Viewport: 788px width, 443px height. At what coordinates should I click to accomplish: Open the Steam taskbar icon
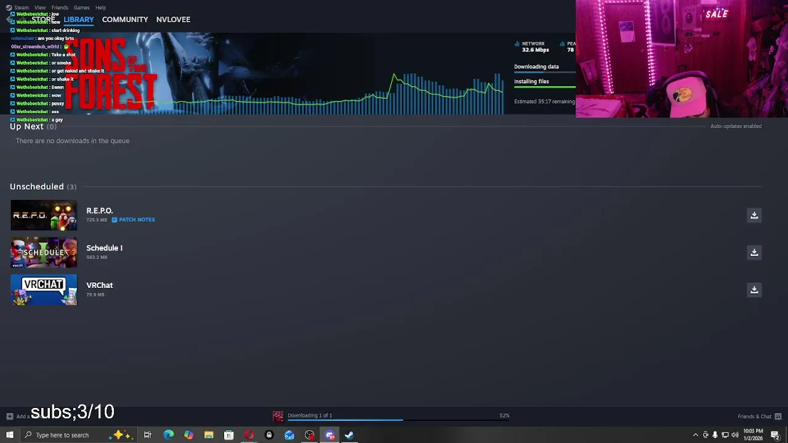pos(349,435)
